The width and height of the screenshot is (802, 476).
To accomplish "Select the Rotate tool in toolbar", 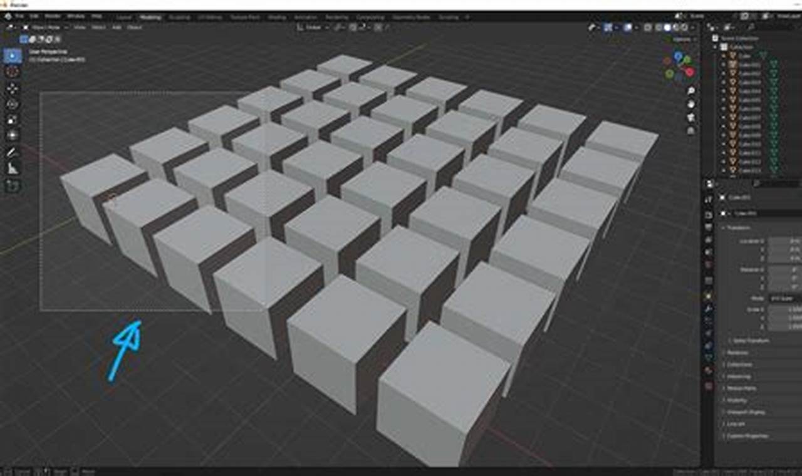I will point(13,104).
